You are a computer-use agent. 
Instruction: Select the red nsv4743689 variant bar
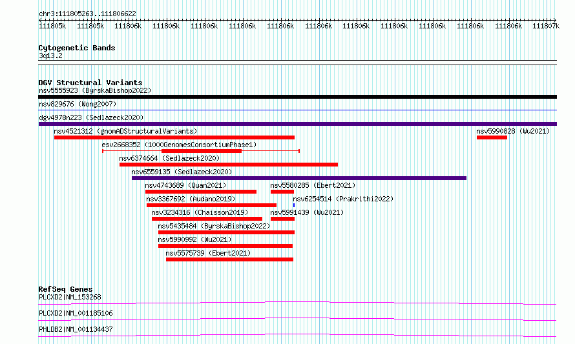pyautogui.click(x=200, y=192)
